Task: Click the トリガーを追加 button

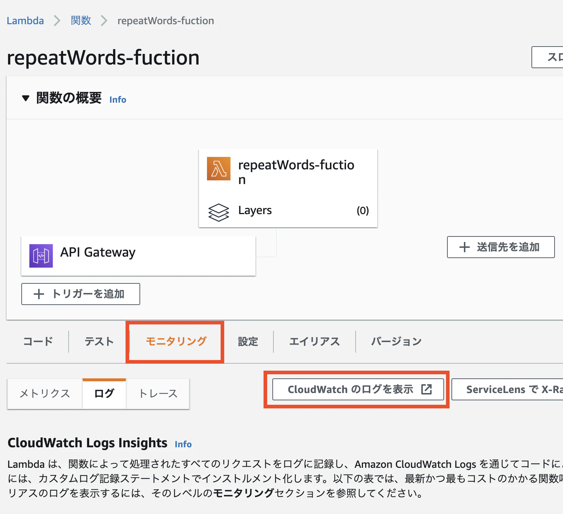Action: tap(81, 294)
